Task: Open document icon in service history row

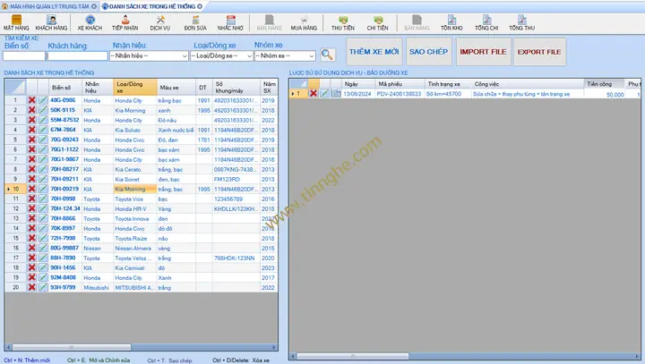Action: [x=337, y=93]
